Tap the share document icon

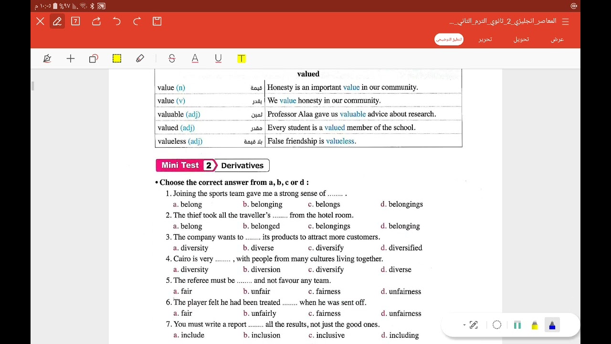coord(96,21)
